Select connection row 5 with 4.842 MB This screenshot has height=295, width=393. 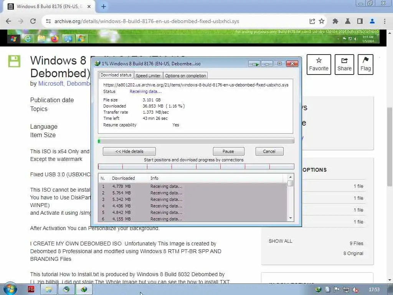[x=193, y=212]
